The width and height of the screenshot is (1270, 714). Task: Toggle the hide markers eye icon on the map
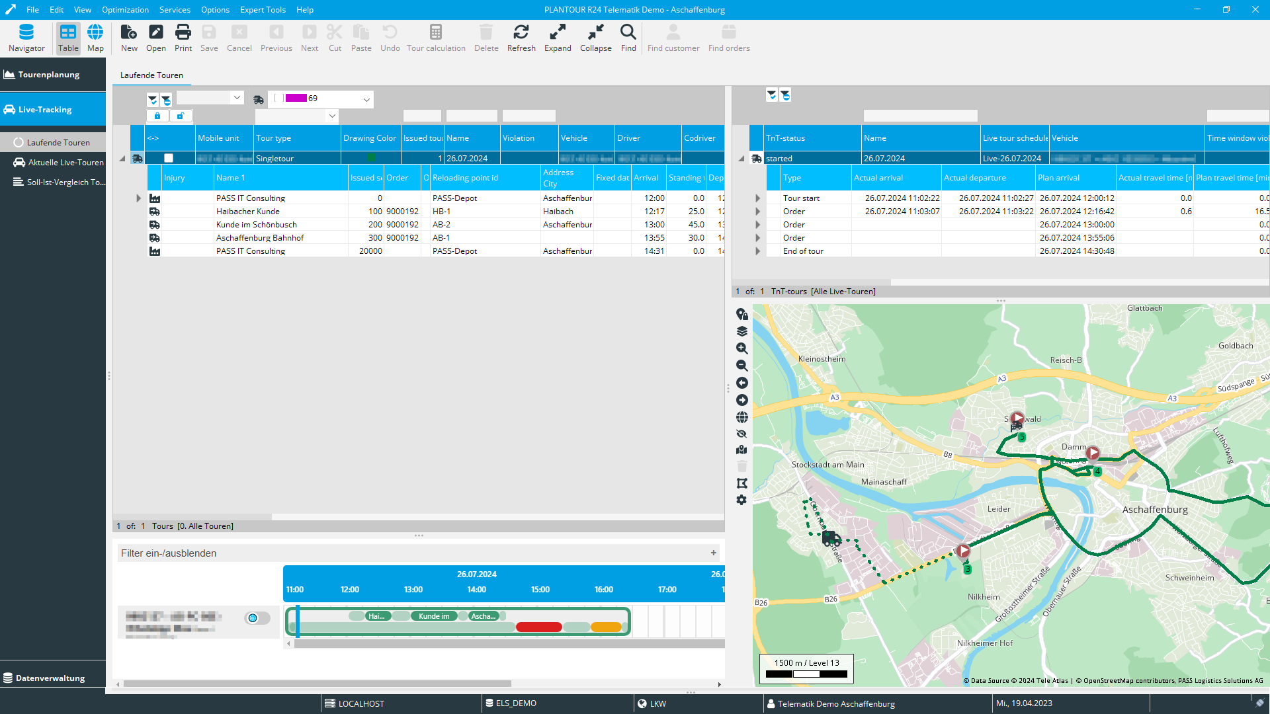[x=742, y=434]
